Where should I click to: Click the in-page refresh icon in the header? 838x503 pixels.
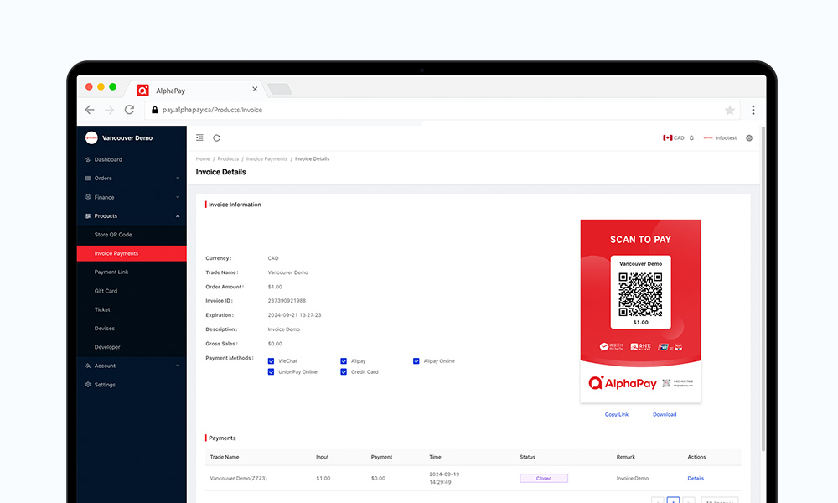pos(216,138)
